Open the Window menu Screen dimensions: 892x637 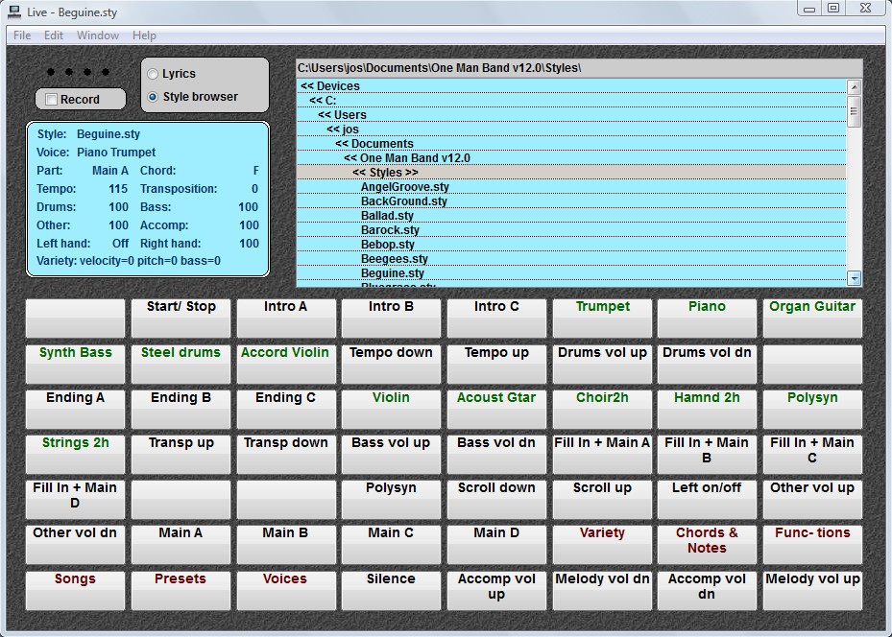click(x=98, y=35)
